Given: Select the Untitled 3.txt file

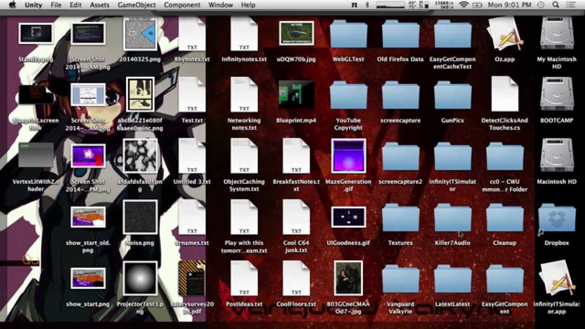Looking at the screenshot, I should coord(192,157).
